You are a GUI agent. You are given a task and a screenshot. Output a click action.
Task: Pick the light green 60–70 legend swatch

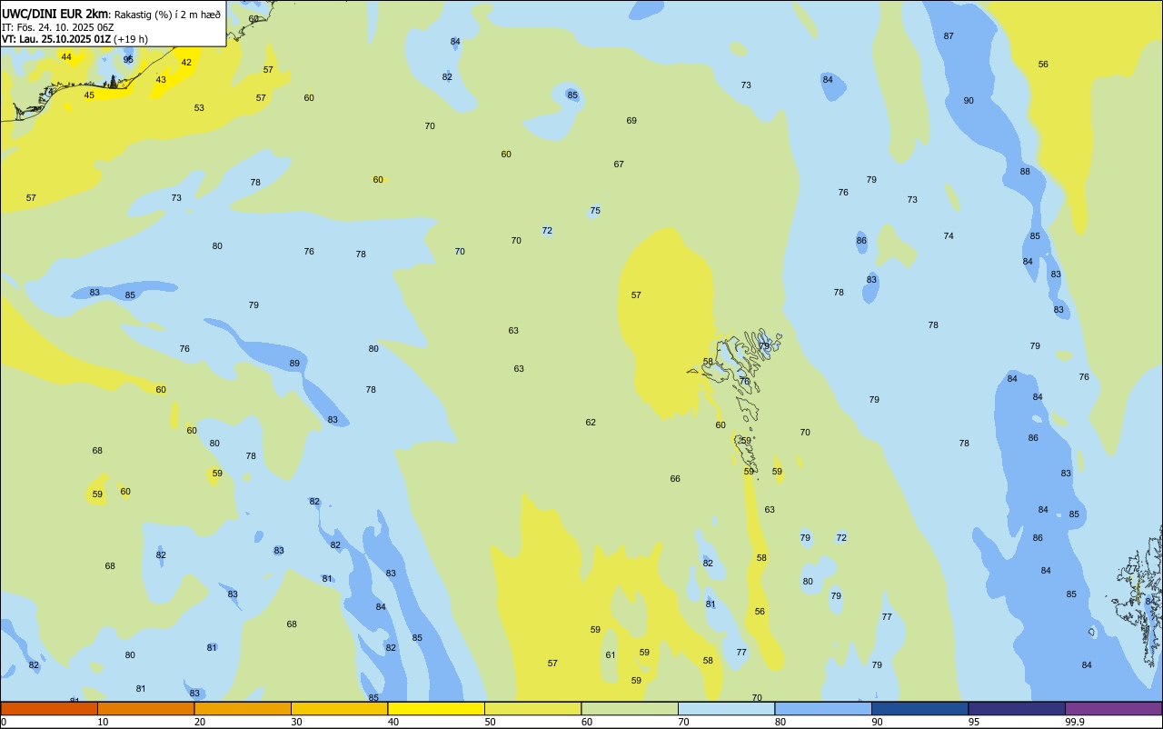[x=630, y=708]
